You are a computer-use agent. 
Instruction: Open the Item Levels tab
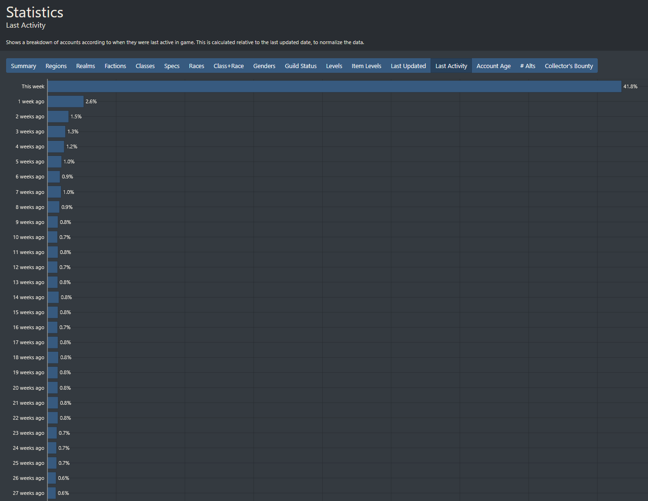click(366, 66)
